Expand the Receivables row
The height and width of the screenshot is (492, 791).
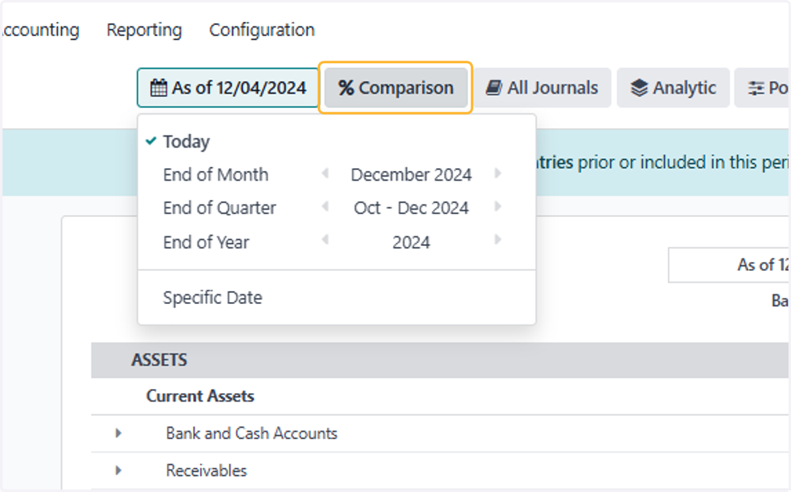click(119, 470)
